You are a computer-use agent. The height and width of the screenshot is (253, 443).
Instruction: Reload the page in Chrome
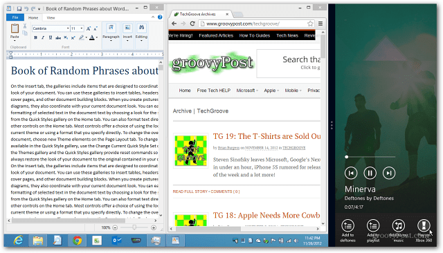point(192,24)
